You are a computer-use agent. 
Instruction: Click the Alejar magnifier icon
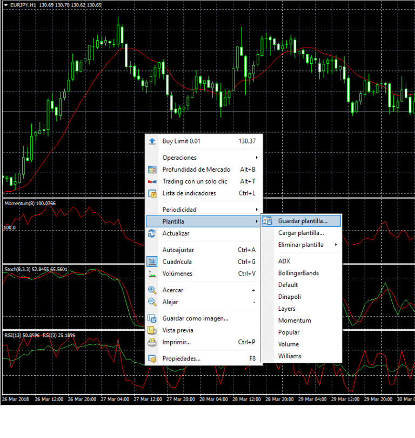[152, 302]
